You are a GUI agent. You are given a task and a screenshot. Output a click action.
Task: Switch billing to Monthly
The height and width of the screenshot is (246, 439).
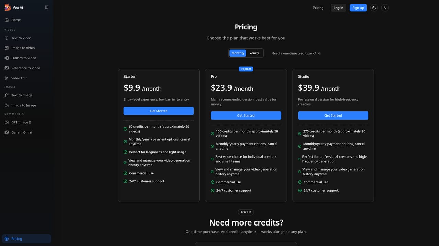(x=238, y=53)
